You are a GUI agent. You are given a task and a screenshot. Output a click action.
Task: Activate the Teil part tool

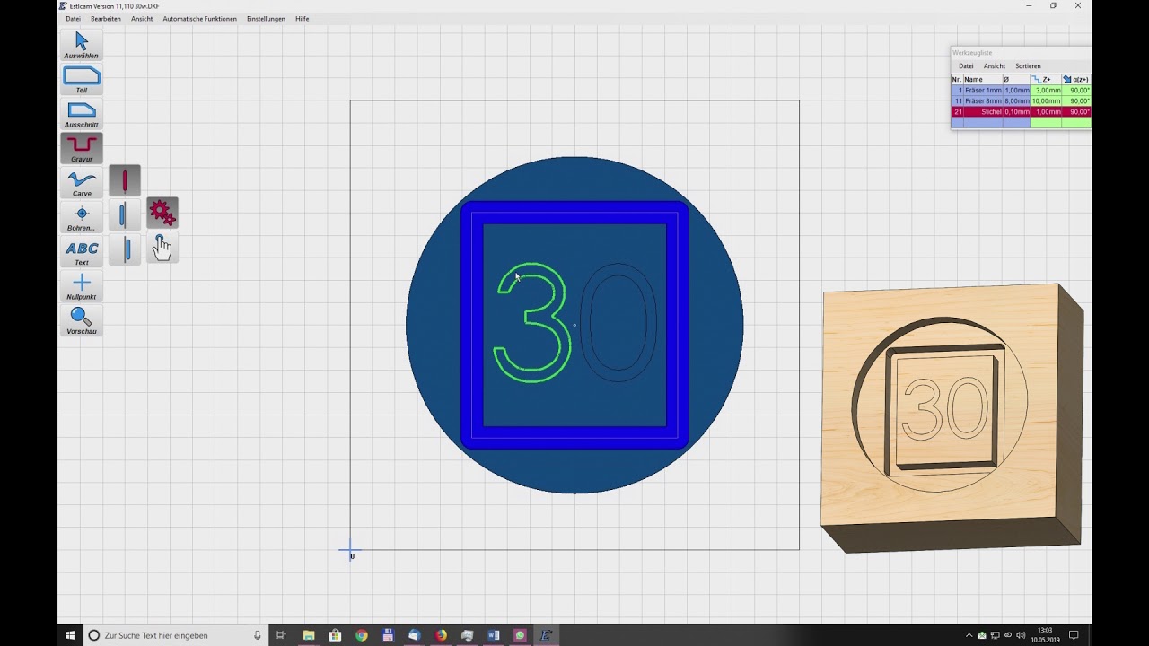pyautogui.click(x=82, y=80)
